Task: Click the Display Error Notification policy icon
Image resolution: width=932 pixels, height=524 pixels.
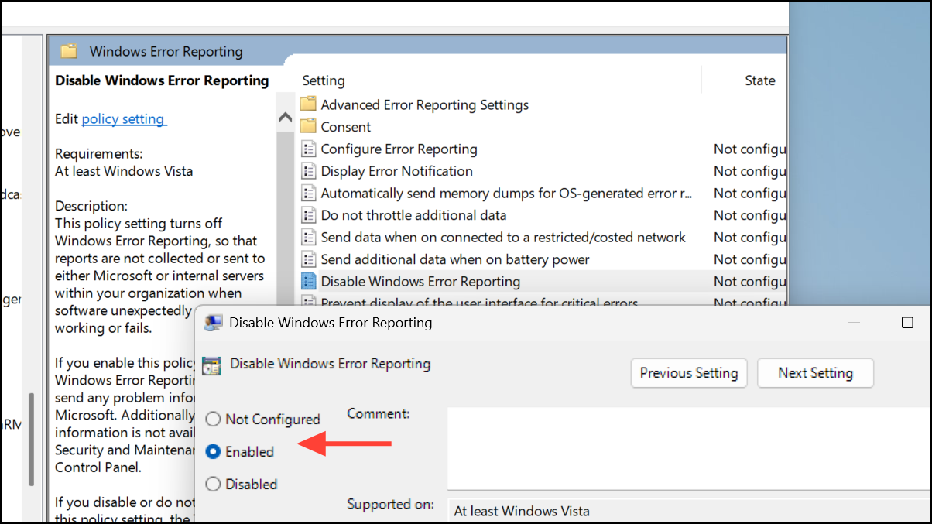Action: 308,171
